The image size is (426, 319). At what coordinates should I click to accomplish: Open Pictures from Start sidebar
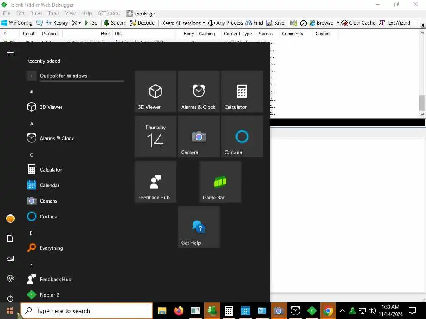coord(10,258)
